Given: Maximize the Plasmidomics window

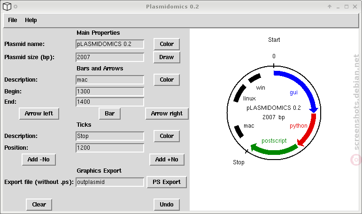Looking at the screenshot, I should [347, 7].
